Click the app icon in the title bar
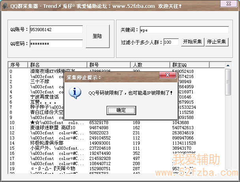This screenshot has height=182, width=240. coord(5,6)
